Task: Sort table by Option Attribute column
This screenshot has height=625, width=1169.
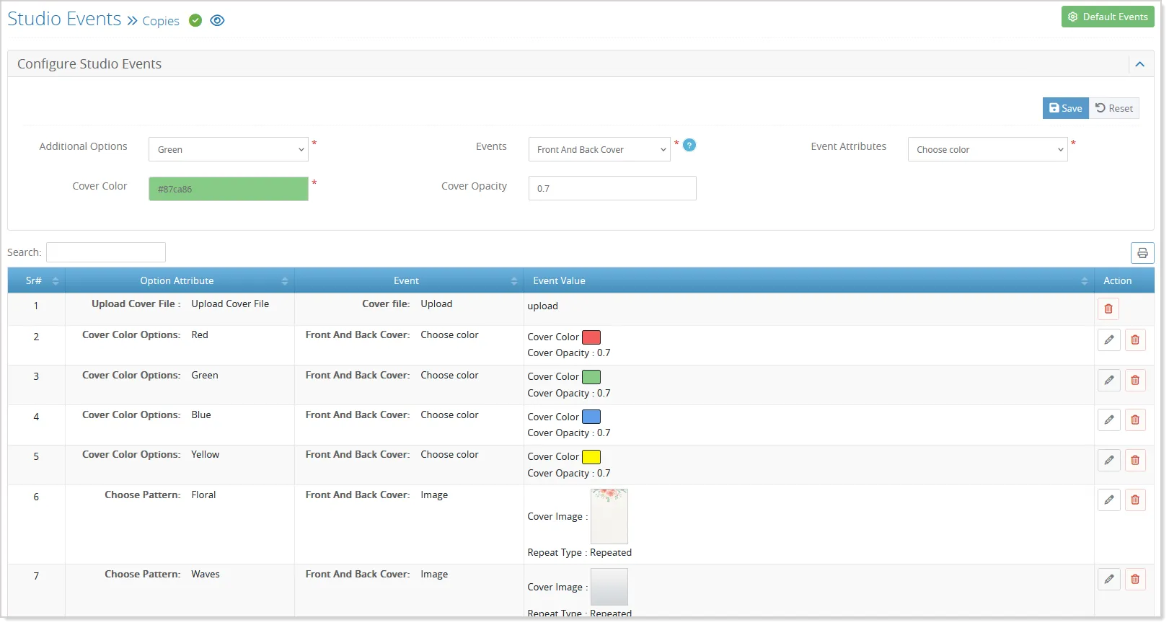Action: point(180,280)
